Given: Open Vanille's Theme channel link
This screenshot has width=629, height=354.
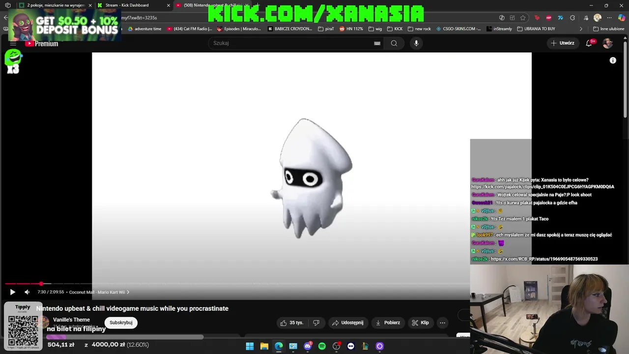Looking at the screenshot, I should 71,320.
